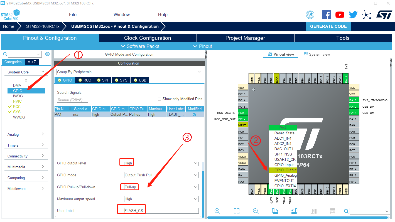Click the pin search magnifier icon
395x222 pixels.
346,211
